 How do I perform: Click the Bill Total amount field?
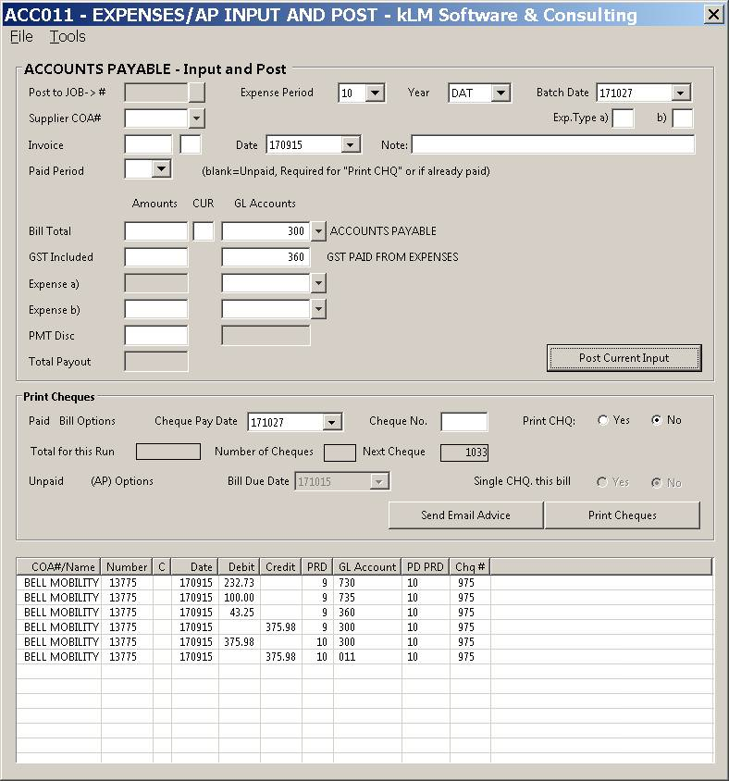(x=156, y=231)
